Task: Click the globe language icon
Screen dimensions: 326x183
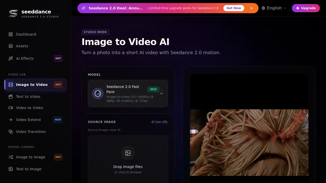Action: (x=263, y=8)
